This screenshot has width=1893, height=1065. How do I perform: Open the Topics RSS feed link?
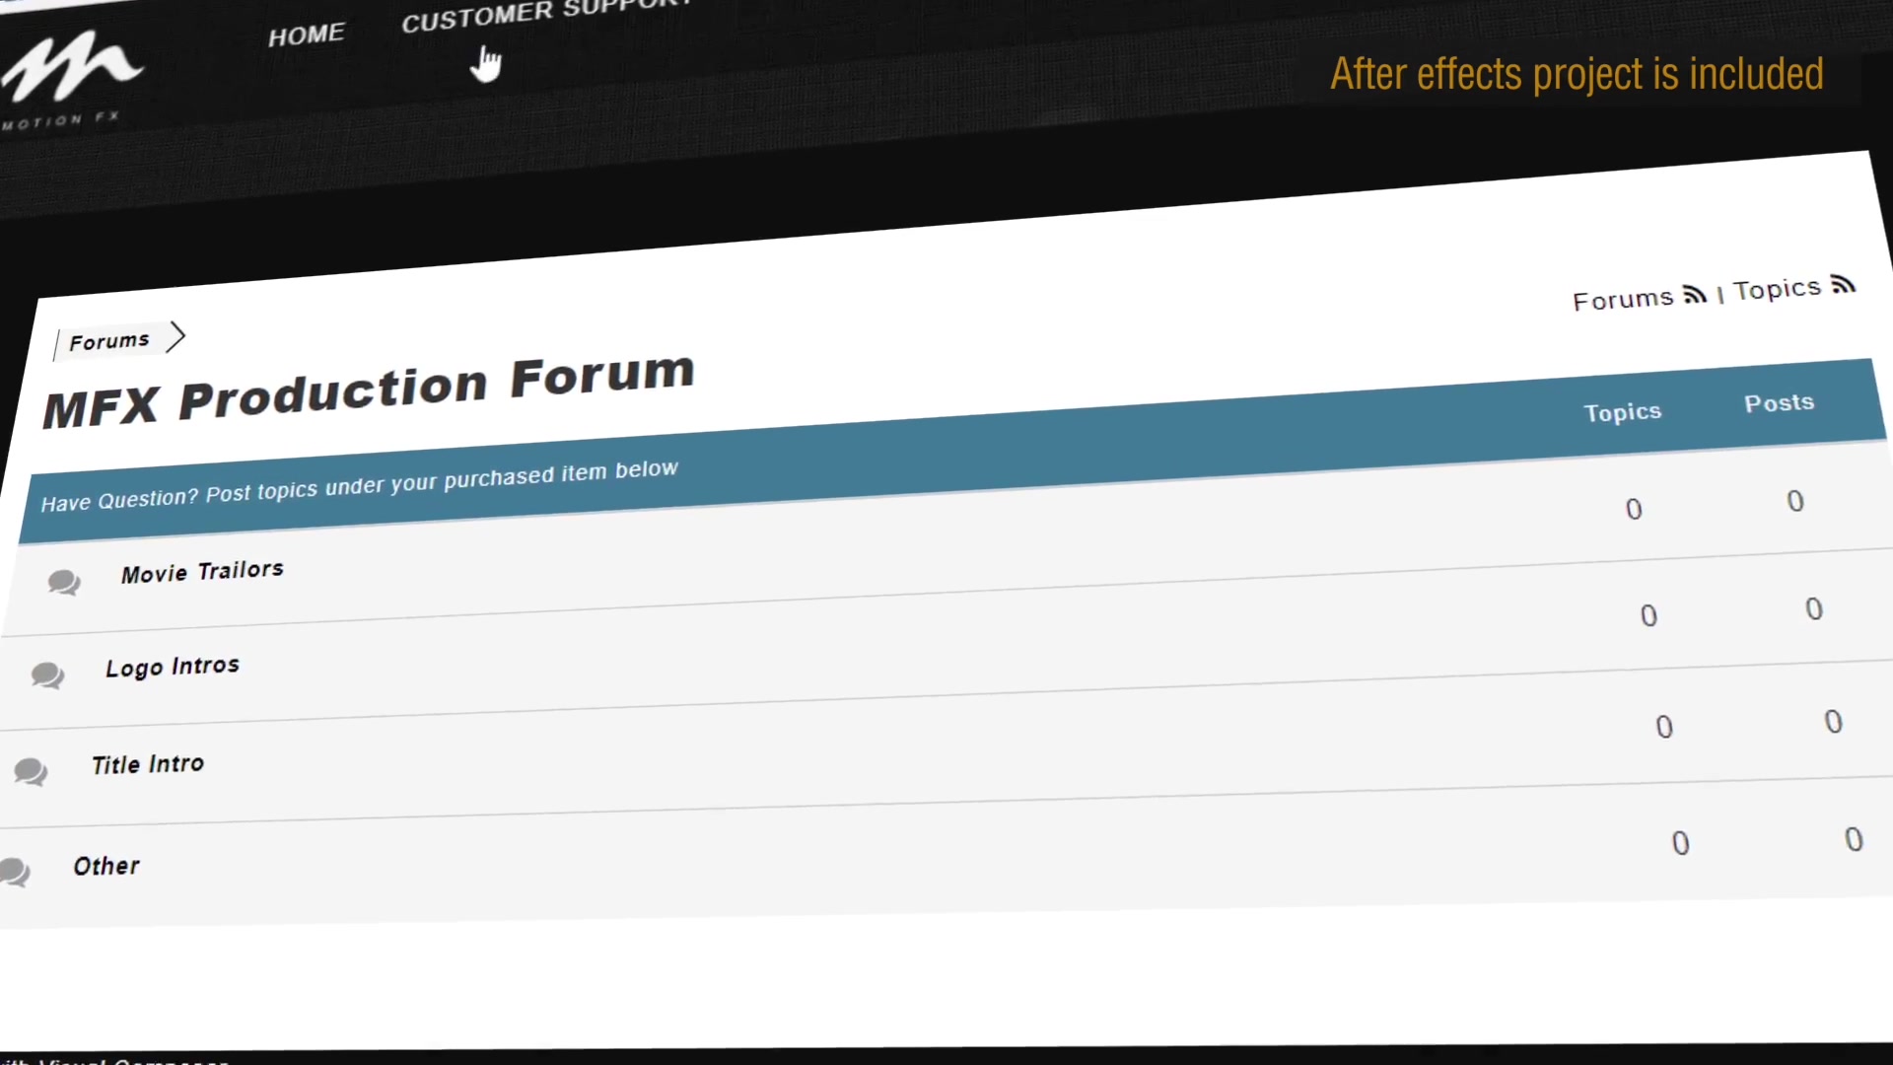[1777, 290]
